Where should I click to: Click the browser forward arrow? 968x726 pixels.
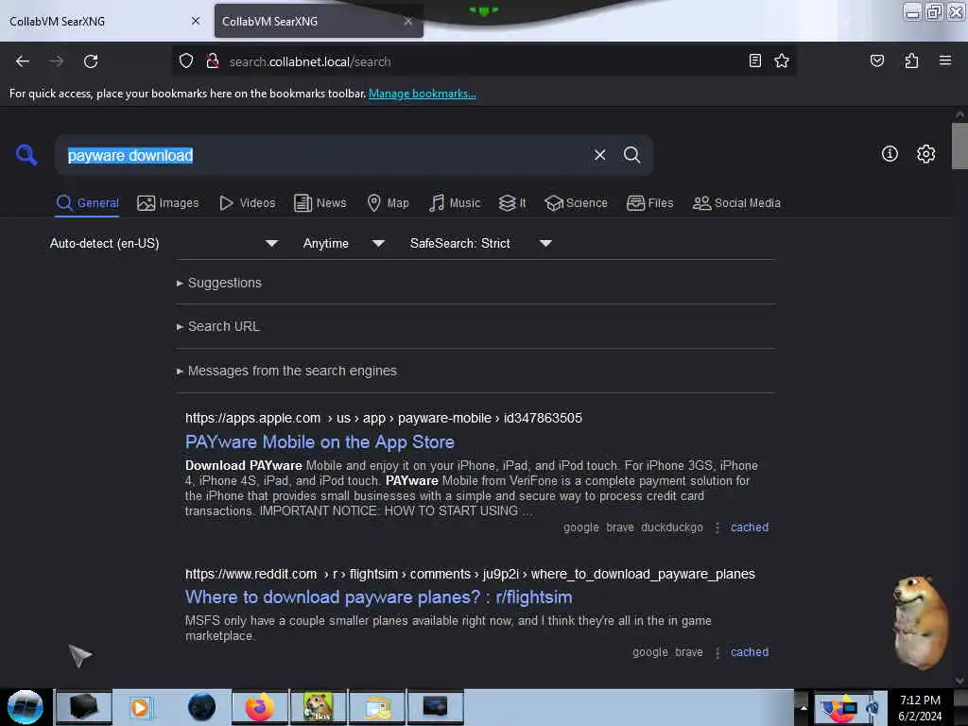click(x=57, y=61)
